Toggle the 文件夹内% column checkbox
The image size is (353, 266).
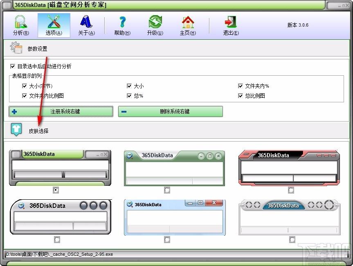(241, 86)
